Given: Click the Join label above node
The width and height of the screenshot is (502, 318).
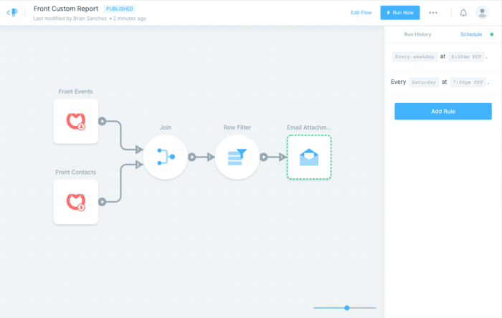Looking at the screenshot, I should (x=166, y=127).
